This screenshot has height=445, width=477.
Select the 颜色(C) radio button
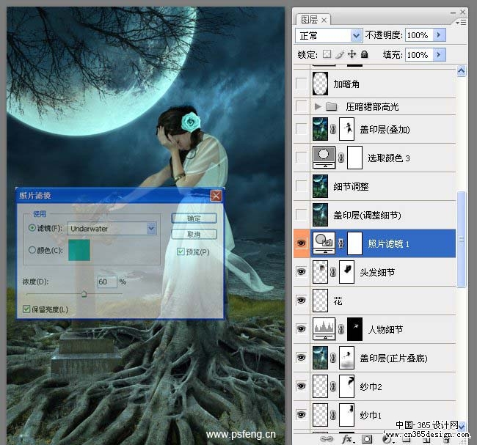pyautogui.click(x=32, y=250)
